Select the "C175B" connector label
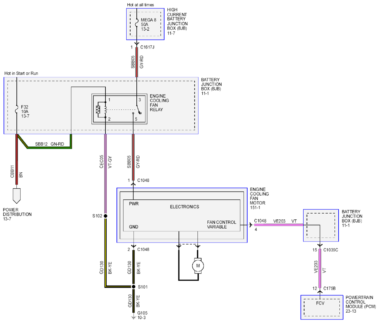Screen dimensions: 379x323 [329, 288]
